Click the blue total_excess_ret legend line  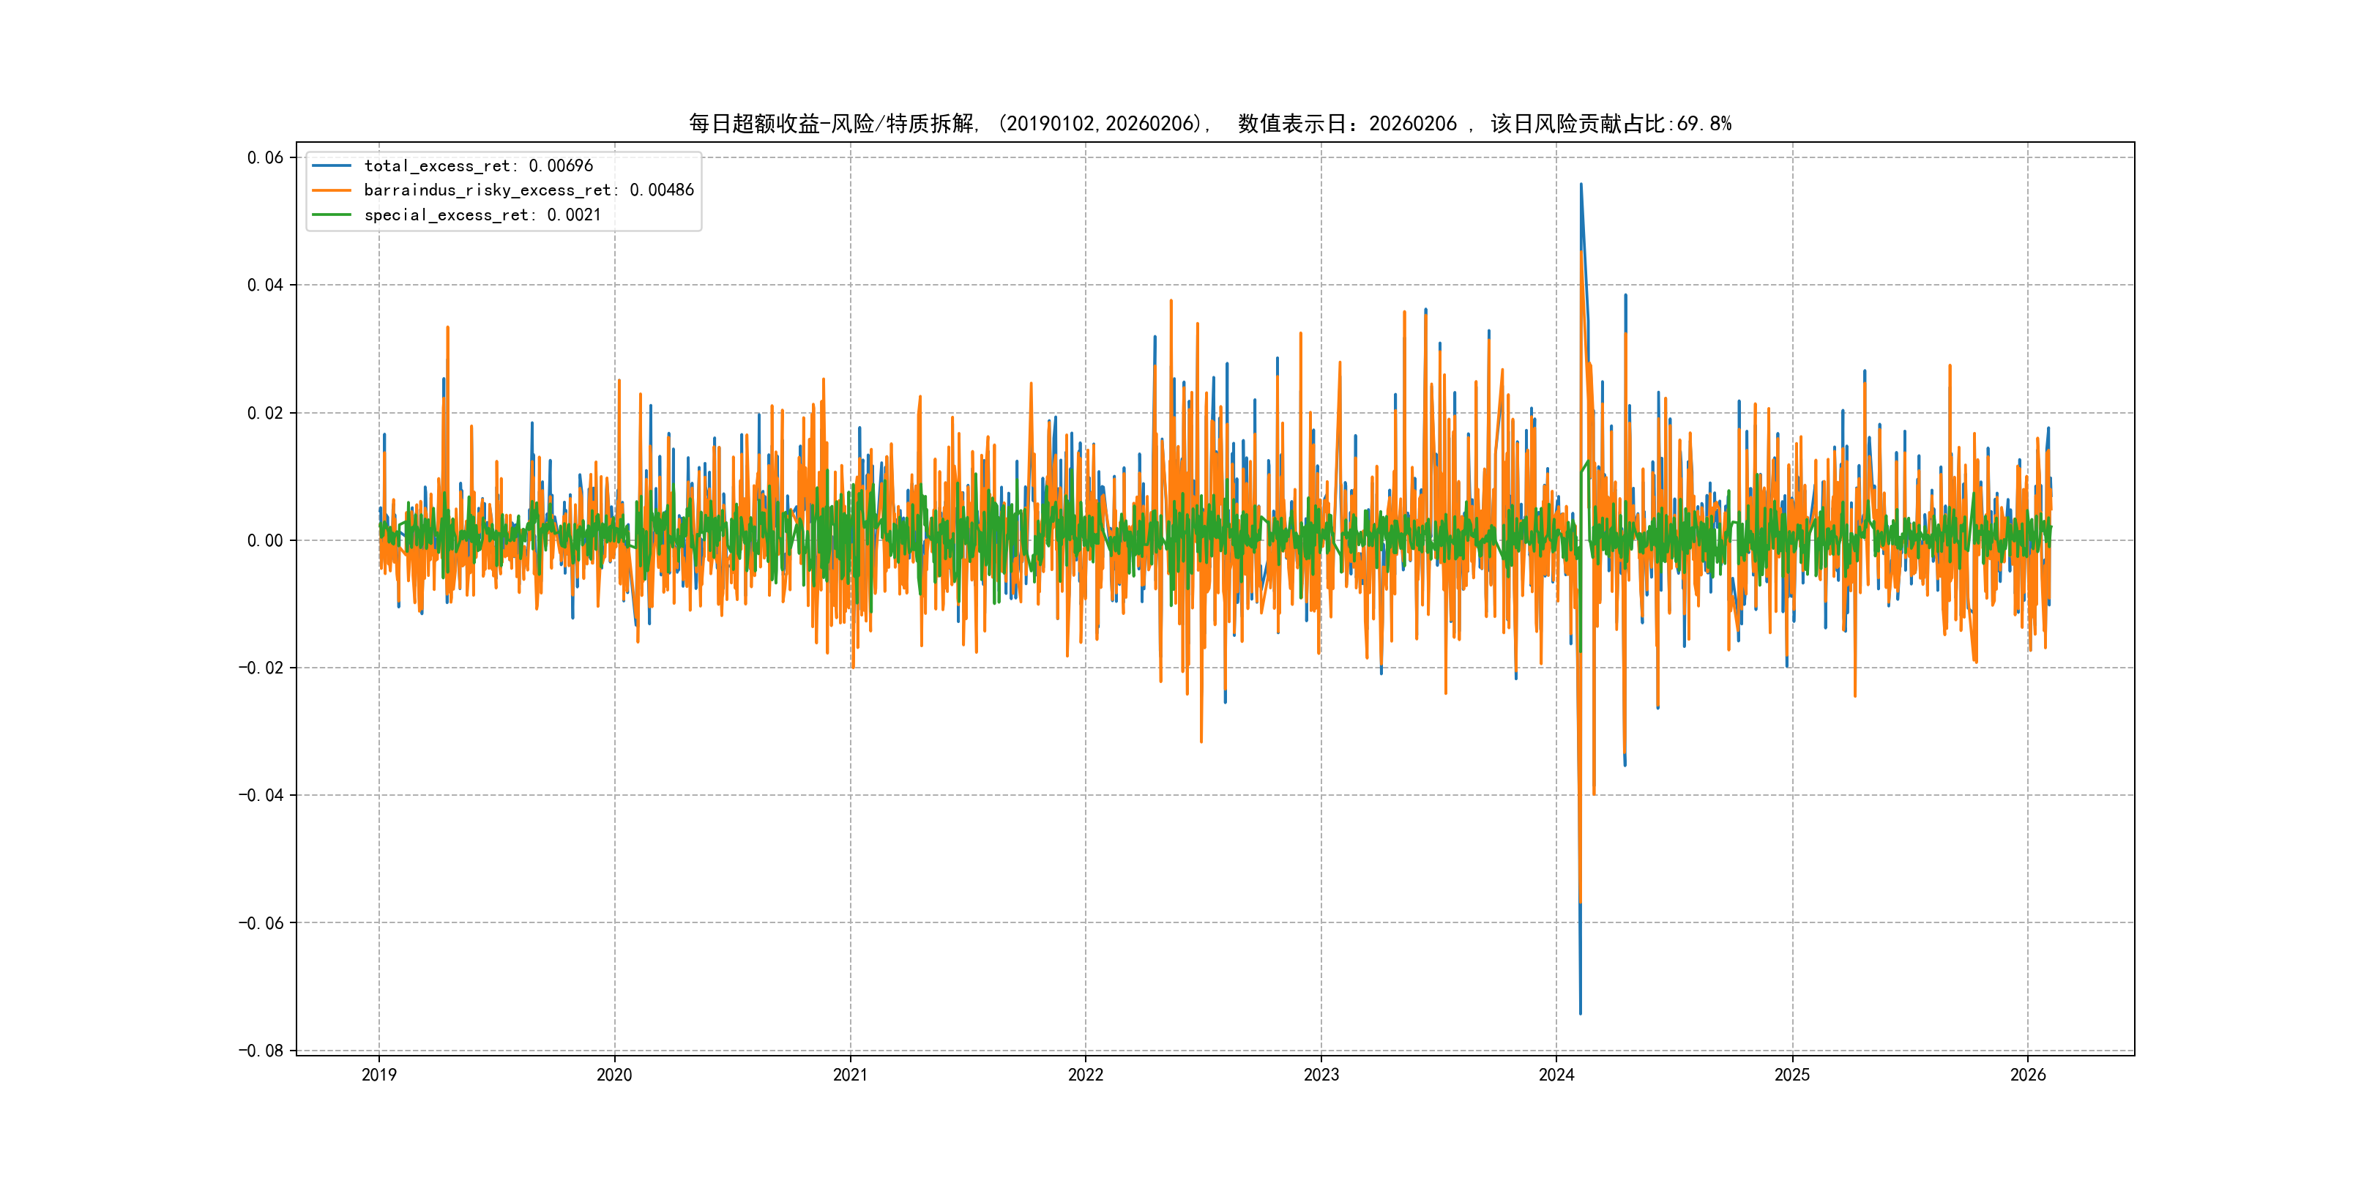click(332, 165)
